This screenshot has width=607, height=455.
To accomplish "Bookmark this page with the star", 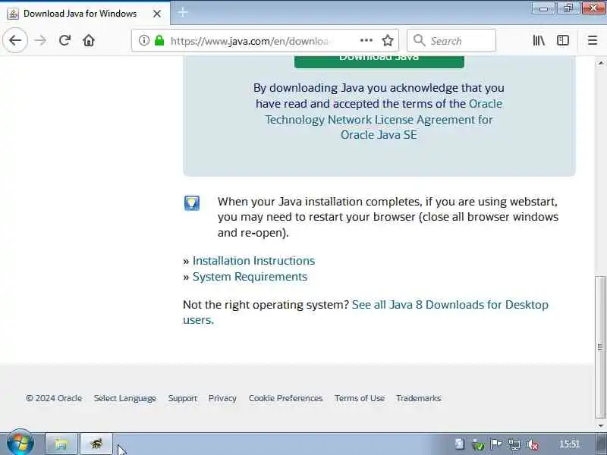I will [x=388, y=40].
